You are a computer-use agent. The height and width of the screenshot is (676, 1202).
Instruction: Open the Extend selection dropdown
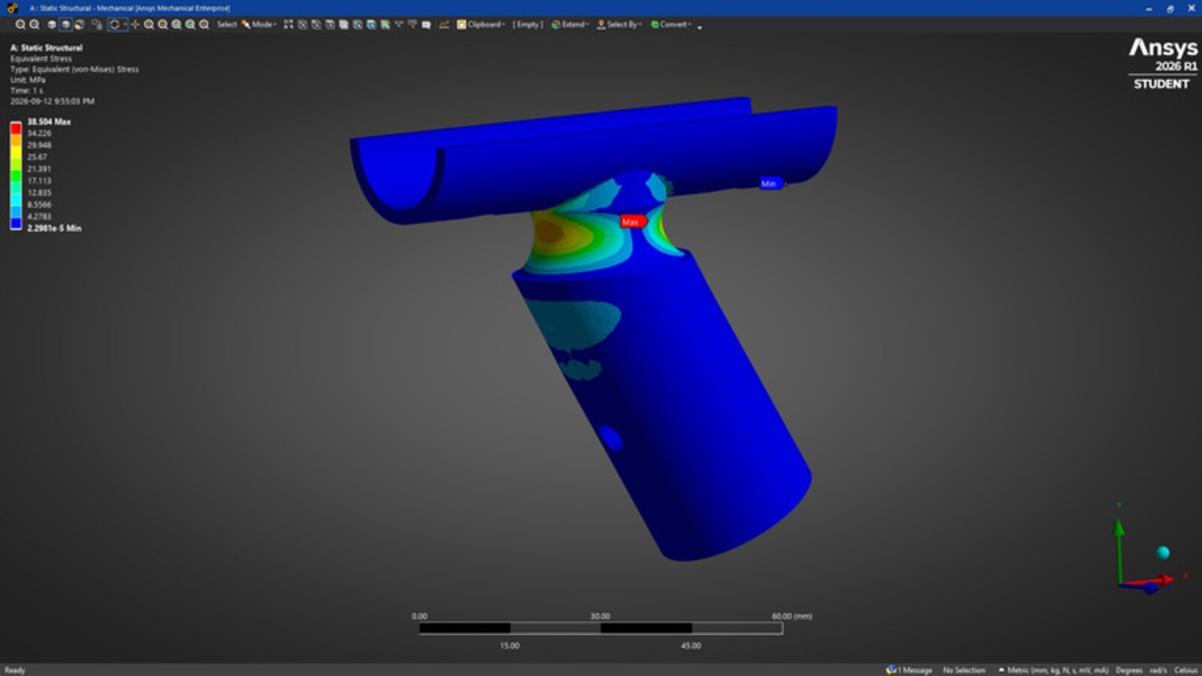coord(570,25)
